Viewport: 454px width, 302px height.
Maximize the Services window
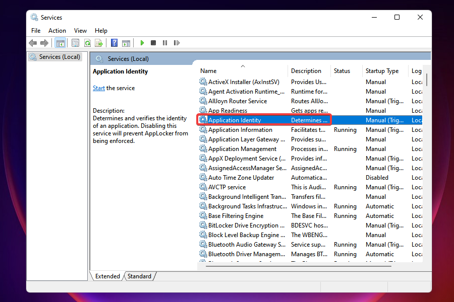click(397, 17)
